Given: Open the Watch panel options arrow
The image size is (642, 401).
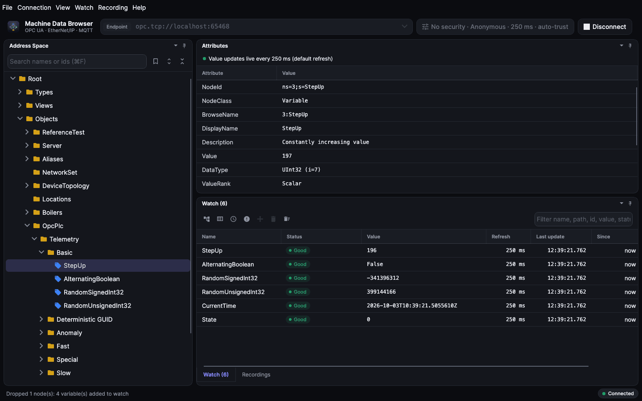Looking at the screenshot, I should [x=621, y=203].
